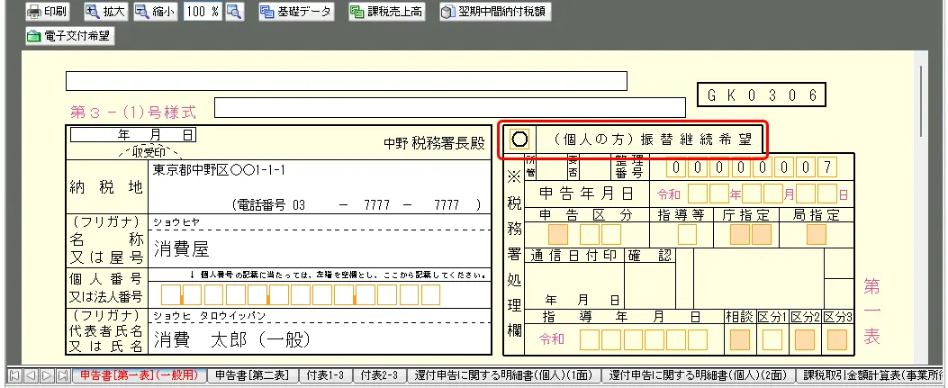The height and width of the screenshot is (388, 948).
Task: Jump to the last sheet tab arrow
Action: [x=59, y=375]
